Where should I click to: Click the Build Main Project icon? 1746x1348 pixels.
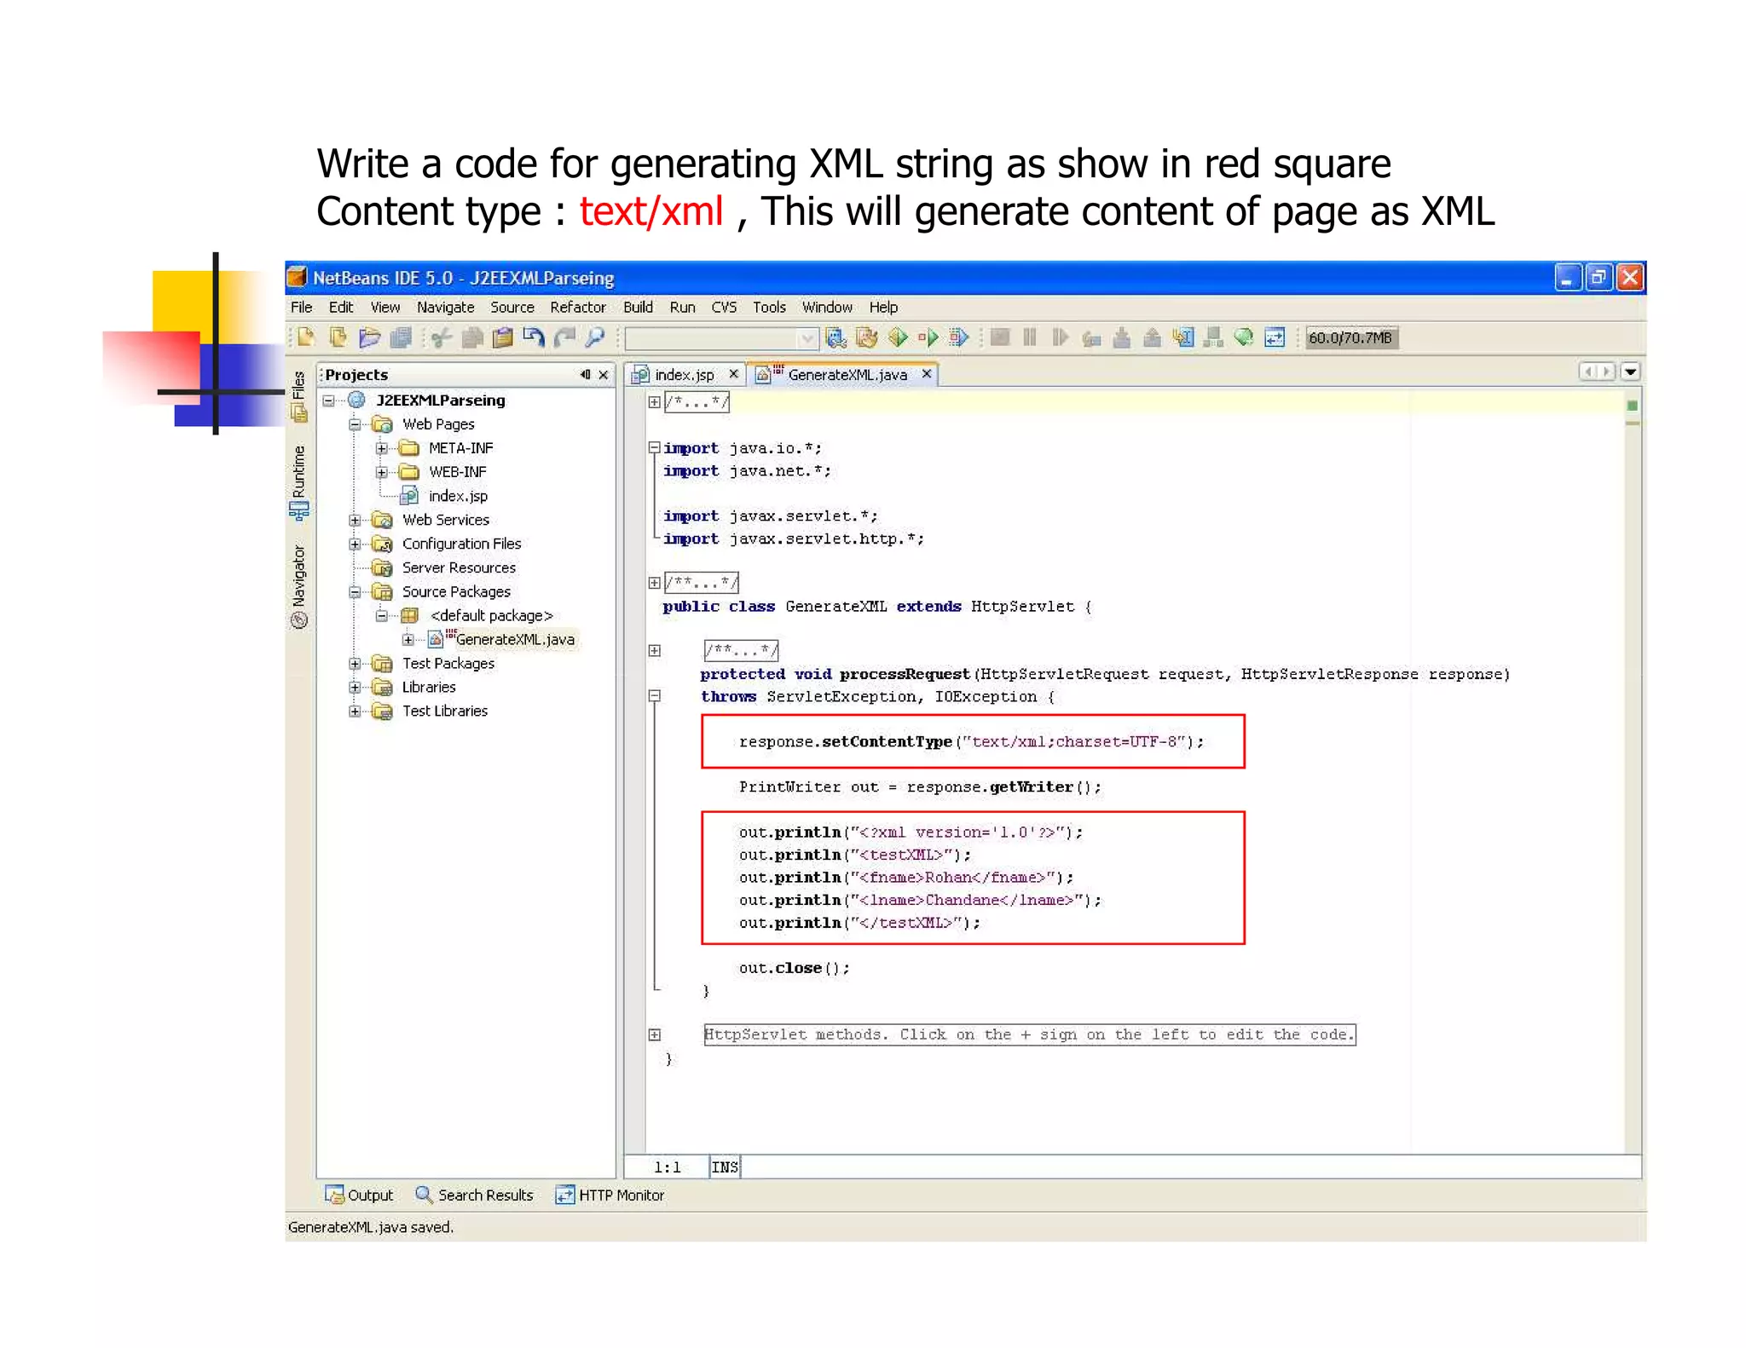point(836,338)
